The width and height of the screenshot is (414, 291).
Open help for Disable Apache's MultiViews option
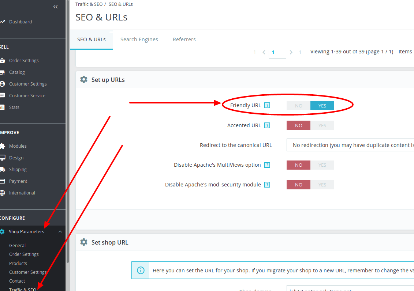point(267,165)
